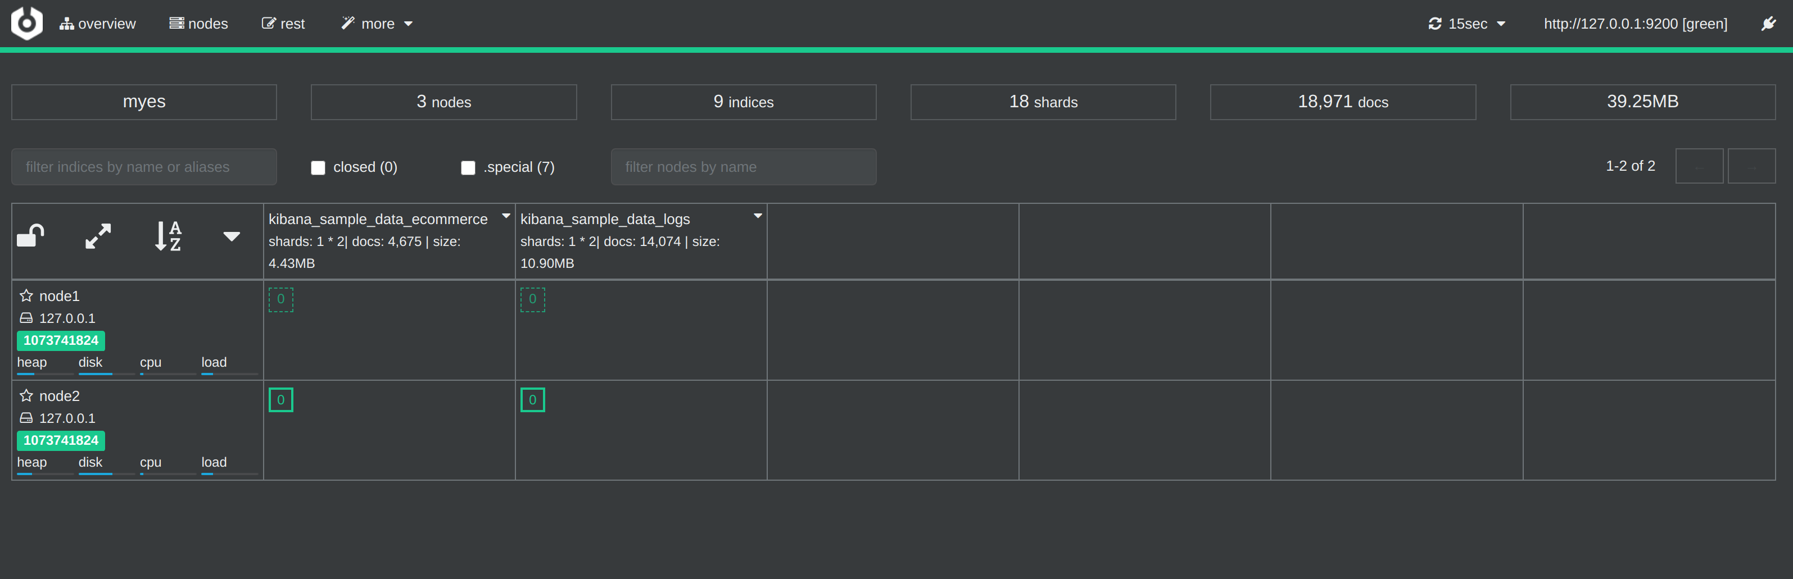The height and width of the screenshot is (579, 1793).
Task: Expand kibana_sample_data_ecommerce index options
Action: [x=506, y=216]
